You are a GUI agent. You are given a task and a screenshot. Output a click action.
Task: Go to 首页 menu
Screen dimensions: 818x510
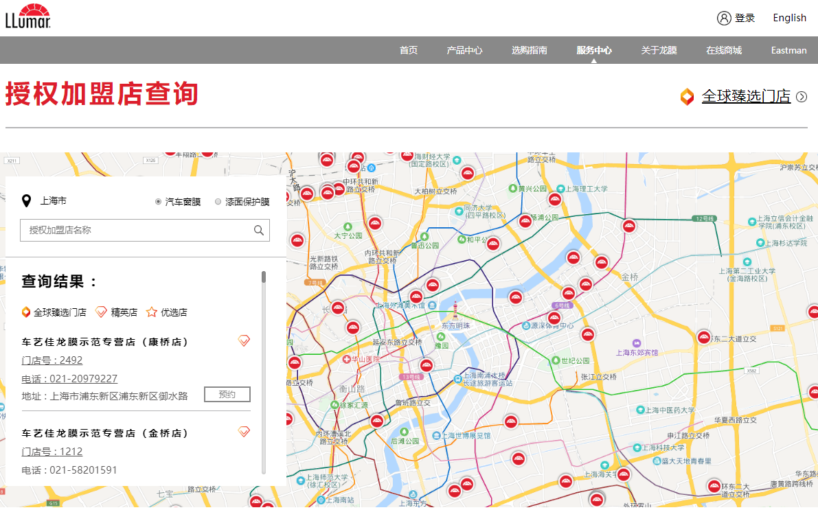click(x=409, y=50)
